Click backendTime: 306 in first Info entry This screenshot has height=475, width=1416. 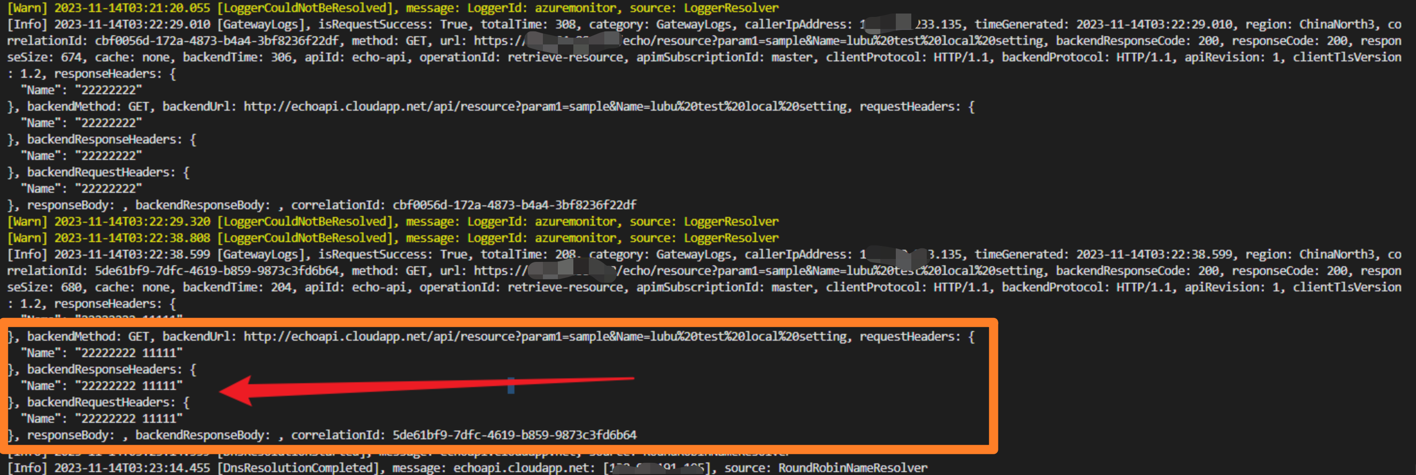click(x=233, y=58)
